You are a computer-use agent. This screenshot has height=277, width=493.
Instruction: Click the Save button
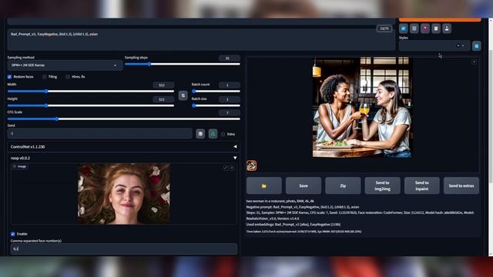pyautogui.click(x=304, y=185)
